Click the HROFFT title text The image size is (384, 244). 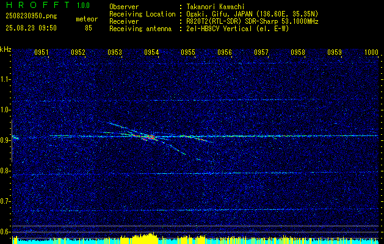pyautogui.click(x=38, y=5)
